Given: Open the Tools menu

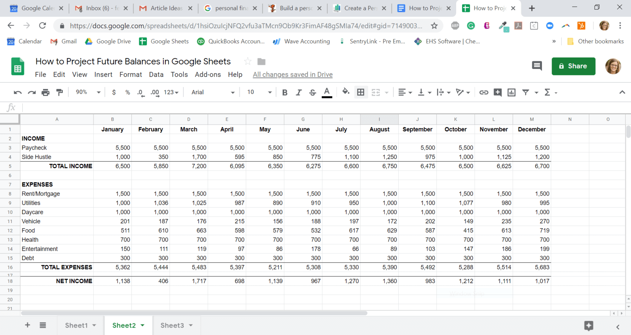Looking at the screenshot, I should point(179,75).
